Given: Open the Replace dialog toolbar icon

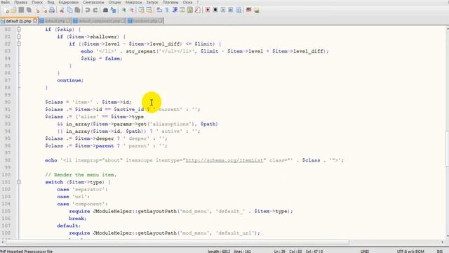Looking at the screenshot, I should point(113,11).
